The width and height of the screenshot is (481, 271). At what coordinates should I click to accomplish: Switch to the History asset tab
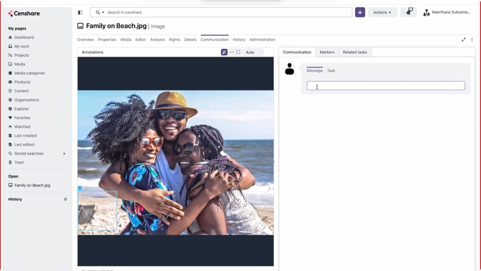pos(239,40)
